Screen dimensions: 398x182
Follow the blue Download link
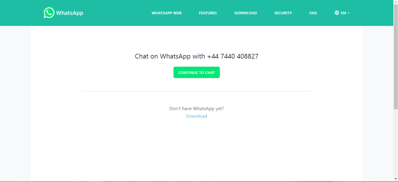197,116
